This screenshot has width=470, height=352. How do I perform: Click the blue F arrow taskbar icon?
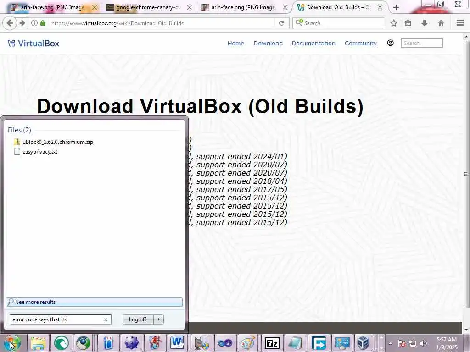[x=319, y=343]
